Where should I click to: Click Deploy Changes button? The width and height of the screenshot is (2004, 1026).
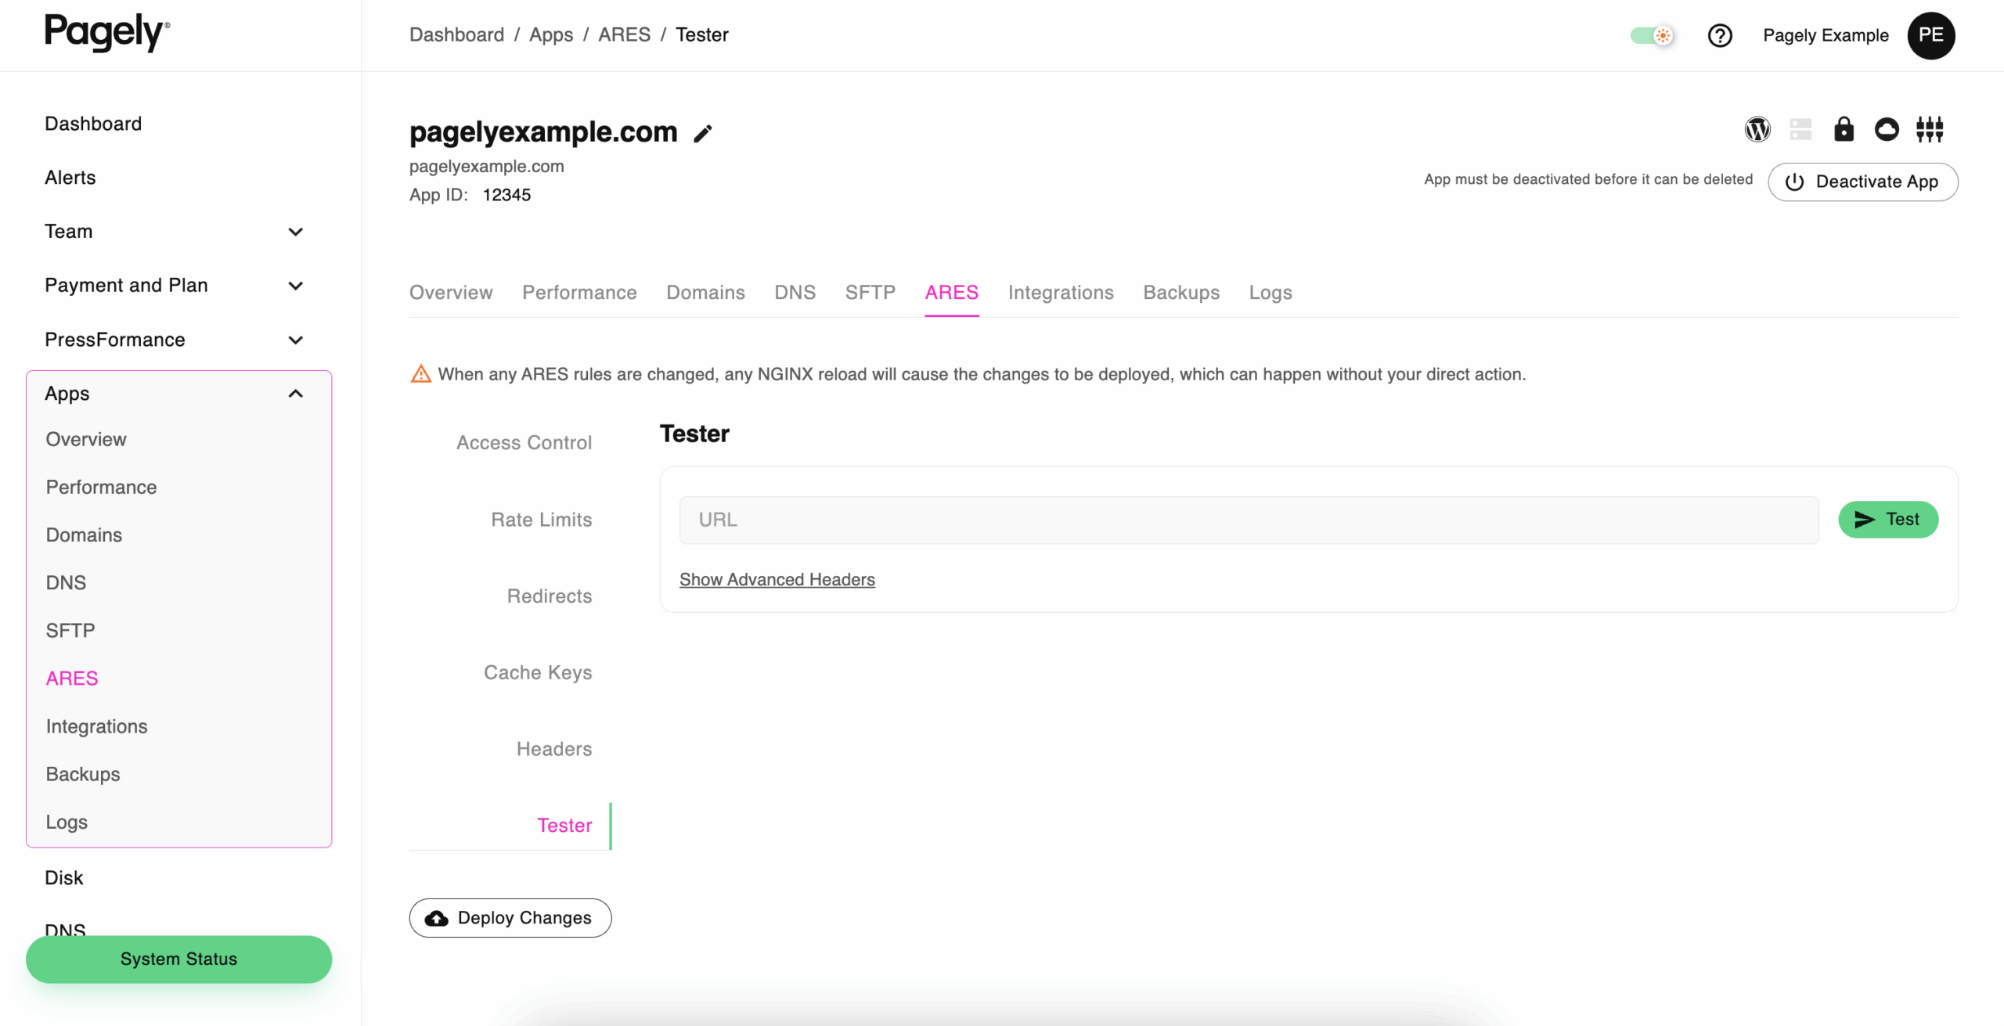[x=510, y=918]
